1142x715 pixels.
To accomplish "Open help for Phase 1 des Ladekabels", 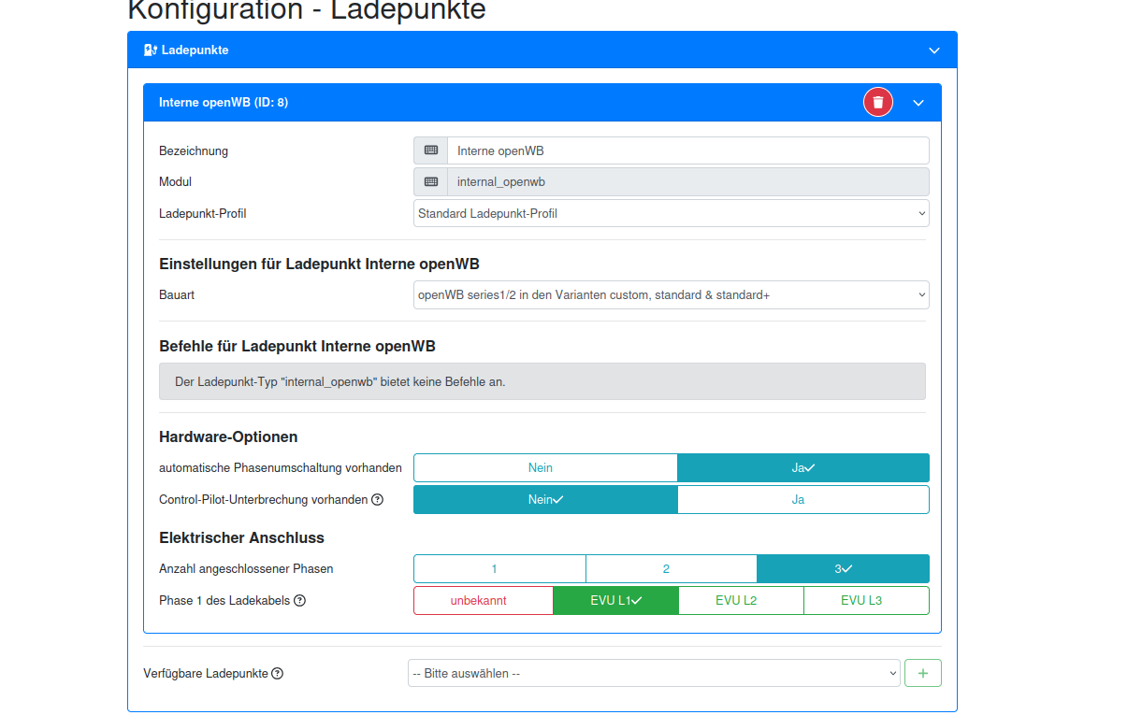I will tap(299, 601).
